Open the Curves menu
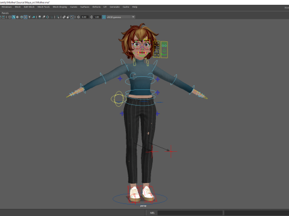Viewport: 289px width, 216px height. pyautogui.click(x=73, y=7)
